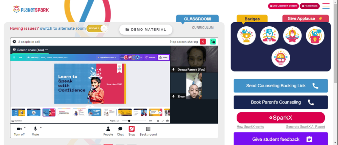Adjust the Canva zoom slider handle
This screenshot has width=338, height=145.
pos(129,121)
